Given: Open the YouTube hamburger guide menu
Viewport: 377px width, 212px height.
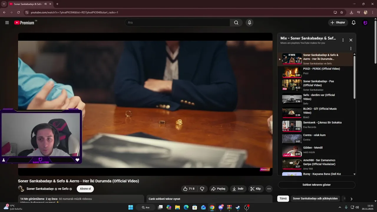Looking at the screenshot, I should click(x=7, y=23).
